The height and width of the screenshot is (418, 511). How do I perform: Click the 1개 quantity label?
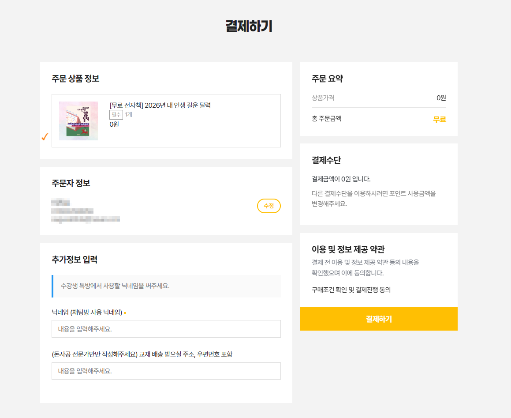tap(128, 115)
